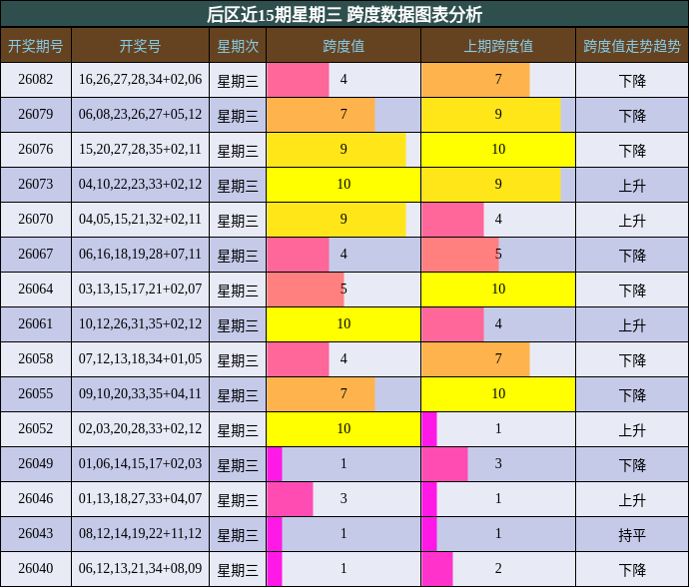Click the 上期跨度值 bar in row 26076

tap(498, 150)
